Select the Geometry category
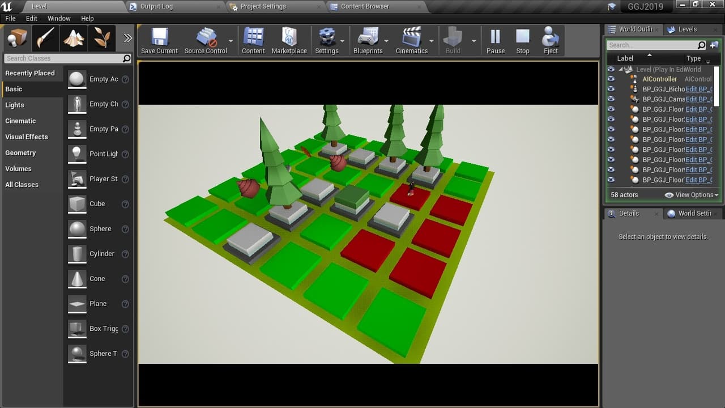Screen dimensions: 725x408 20,153
